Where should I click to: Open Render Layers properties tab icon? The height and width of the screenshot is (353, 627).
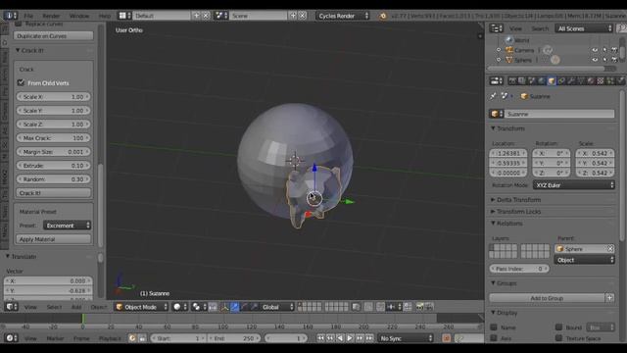coord(522,80)
